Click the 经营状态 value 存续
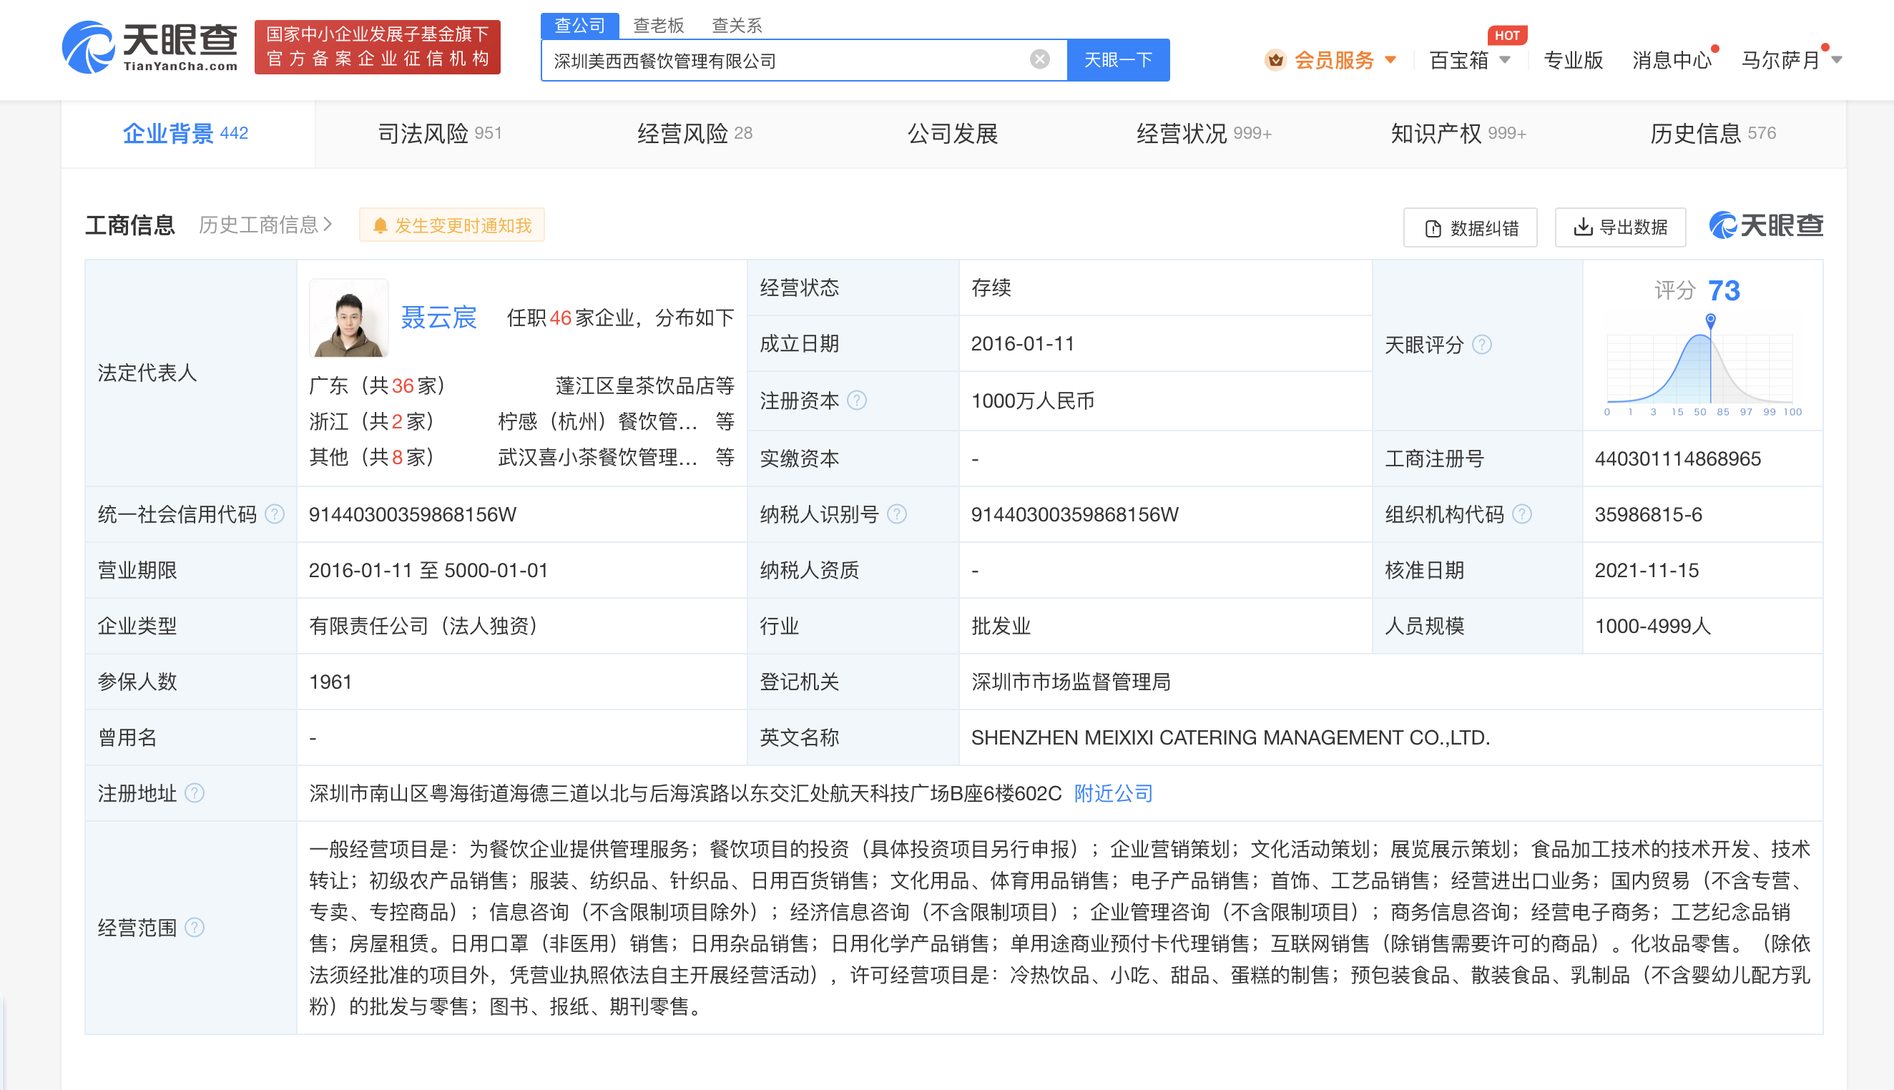The width and height of the screenshot is (1894, 1090). (x=991, y=288)
